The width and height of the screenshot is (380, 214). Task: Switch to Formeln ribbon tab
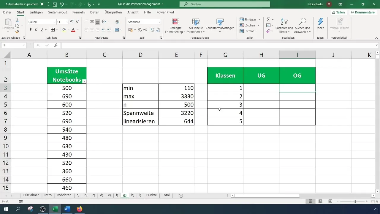click(78, 12)
